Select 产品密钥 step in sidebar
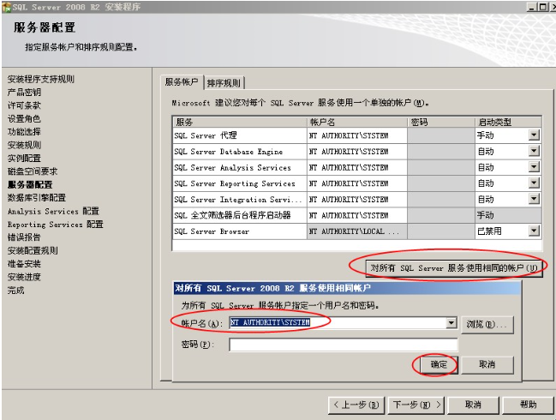 pos(24,93)
